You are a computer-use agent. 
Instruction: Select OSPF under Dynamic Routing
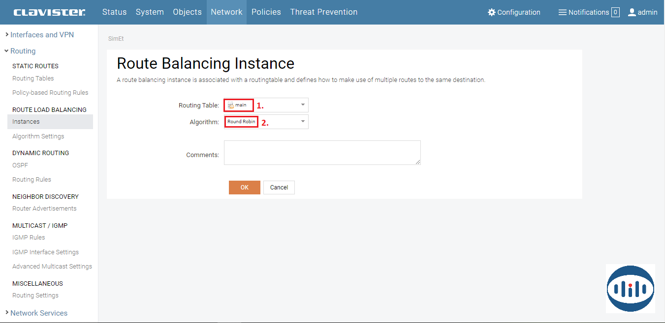[x=20, y=165]
